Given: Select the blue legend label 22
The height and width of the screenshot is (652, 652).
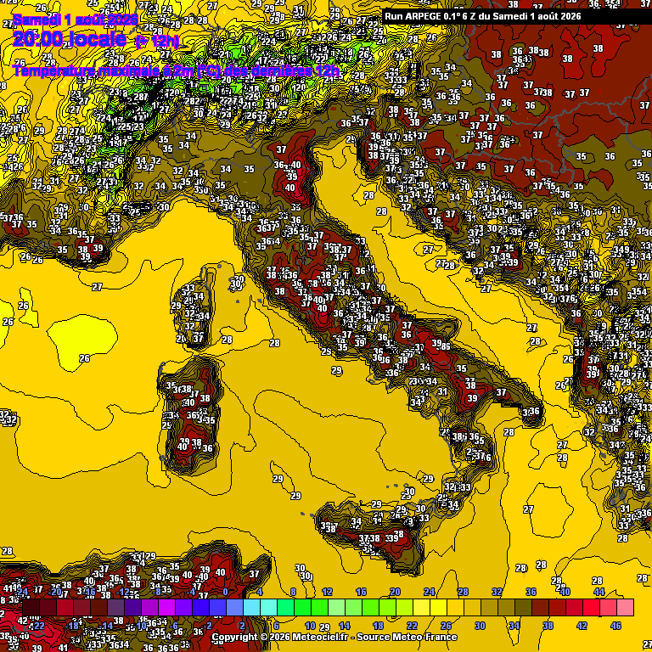Looking at the screenshot, I should coord(412,626).
